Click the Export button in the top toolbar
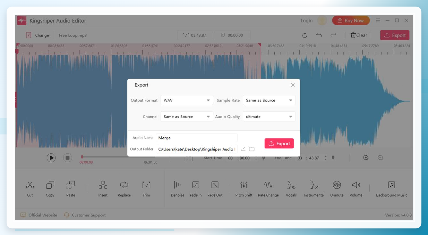Viewport: 428px width, 235px height. tap(395, 35)
